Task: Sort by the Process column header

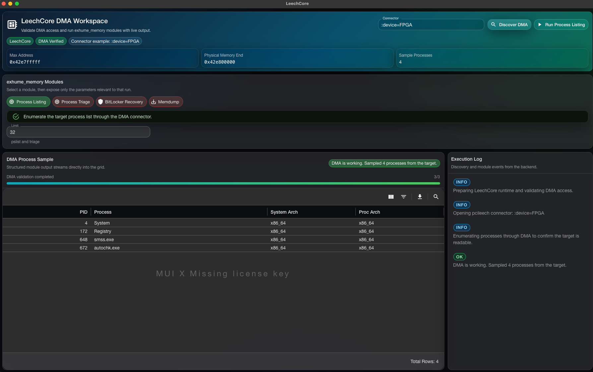Action: click(103, 212)
